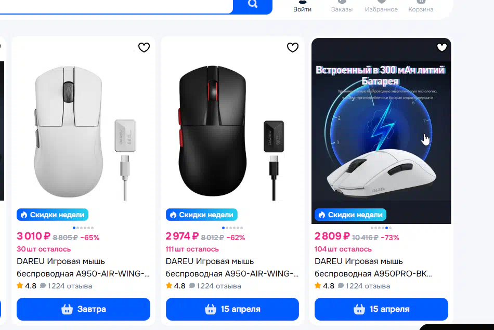494x330 pixels.
Task: Click Скидки недели badge on black mouse card
Action: pos(202,215)
